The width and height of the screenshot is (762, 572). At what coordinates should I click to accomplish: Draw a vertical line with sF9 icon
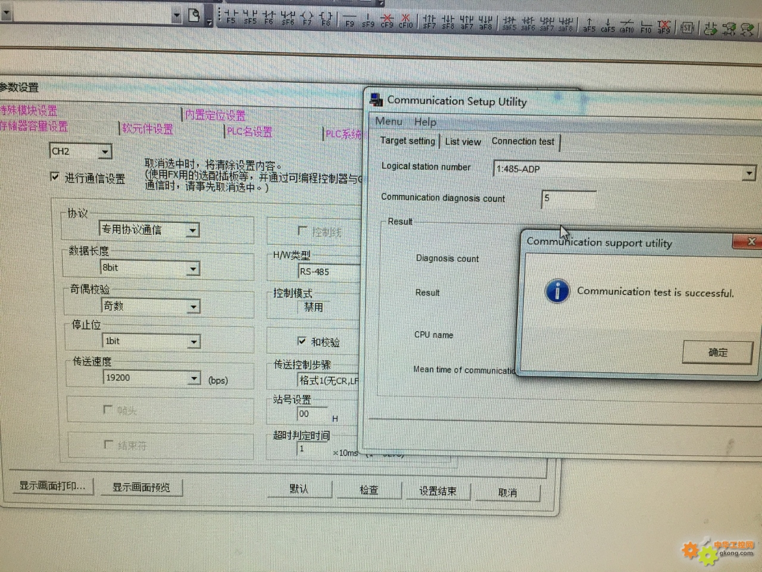tap(368, 20)
